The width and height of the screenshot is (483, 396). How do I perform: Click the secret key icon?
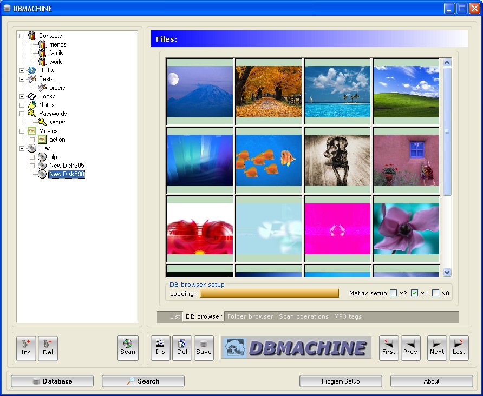pyautogui.click(x=42, y=122)
